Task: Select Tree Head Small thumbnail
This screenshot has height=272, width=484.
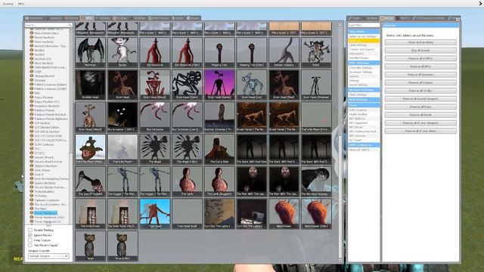Action: (x=187, y=213)
